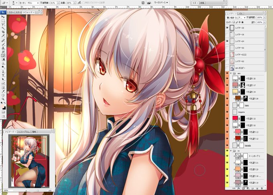Switch to the スタイル tab
273x195 pixels.
click(x=18, y=12)
